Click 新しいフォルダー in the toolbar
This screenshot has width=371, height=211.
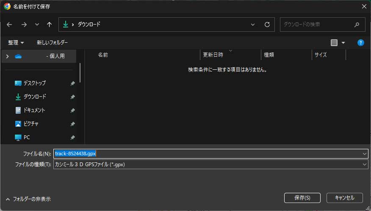pos(52,43)
